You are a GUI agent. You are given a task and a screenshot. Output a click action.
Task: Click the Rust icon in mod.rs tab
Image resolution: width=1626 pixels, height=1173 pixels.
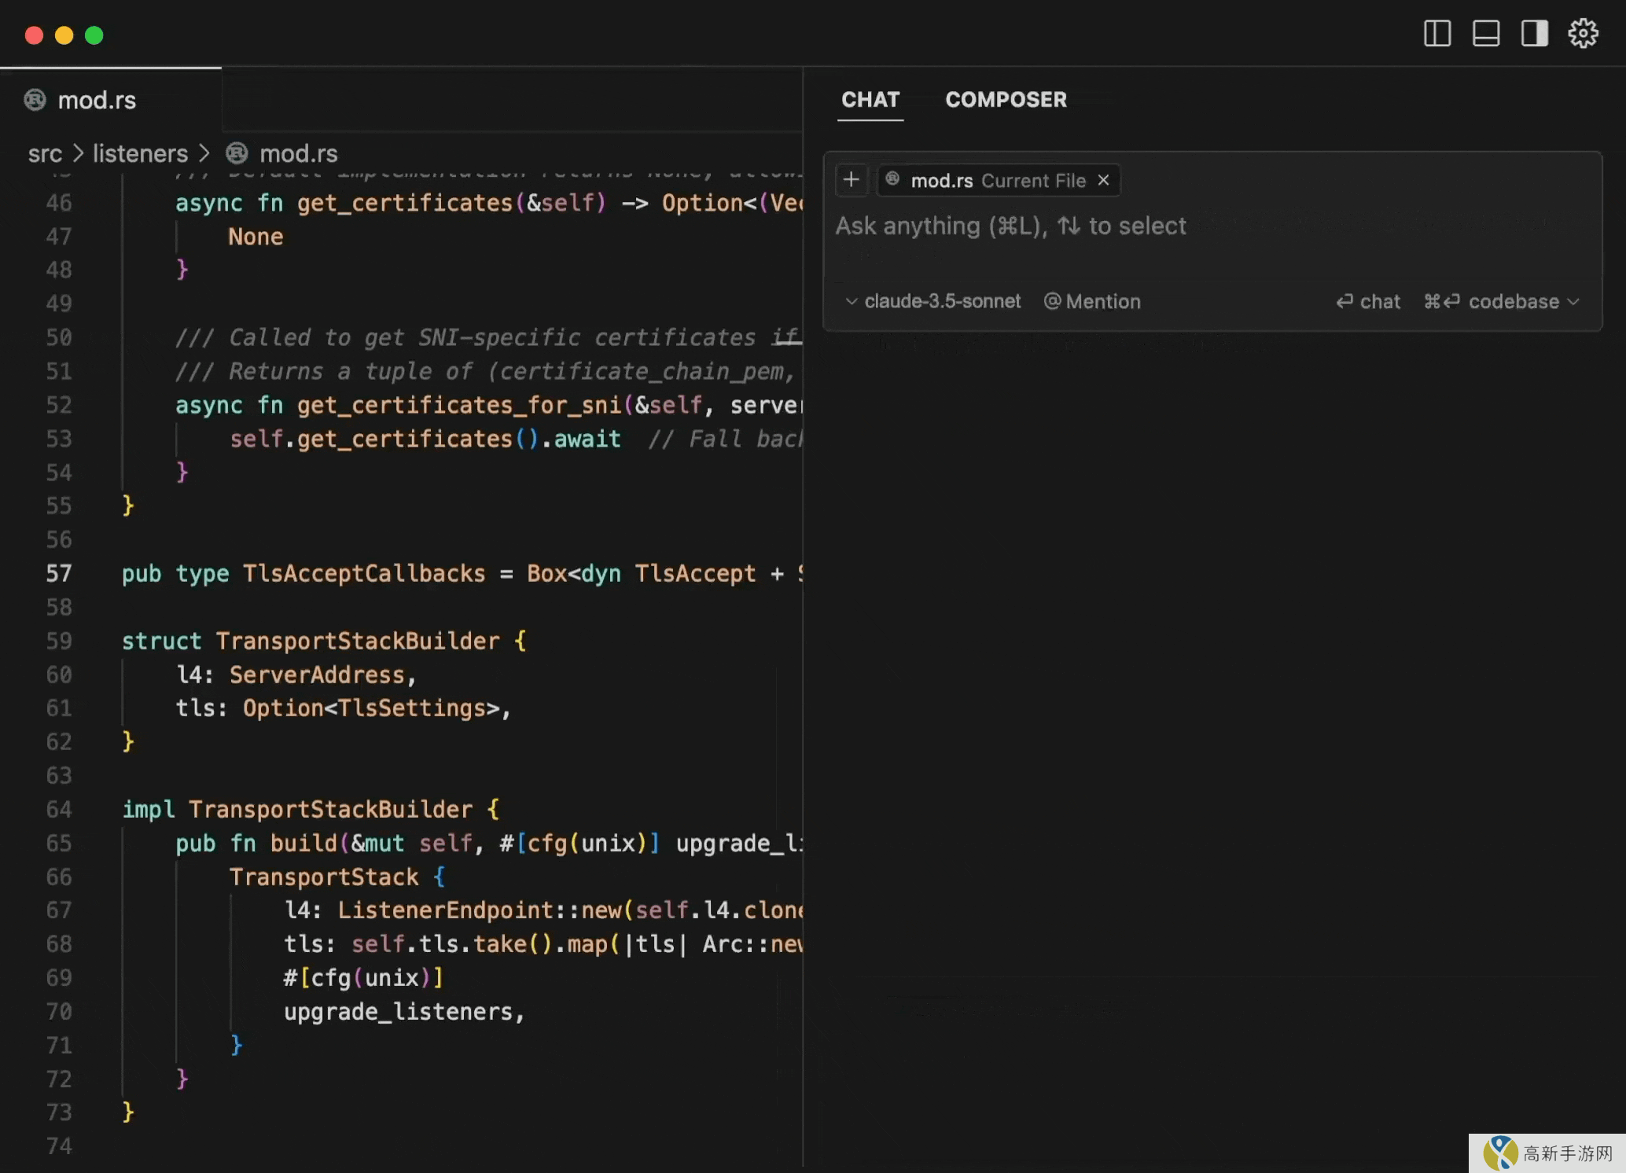(35, 100)
